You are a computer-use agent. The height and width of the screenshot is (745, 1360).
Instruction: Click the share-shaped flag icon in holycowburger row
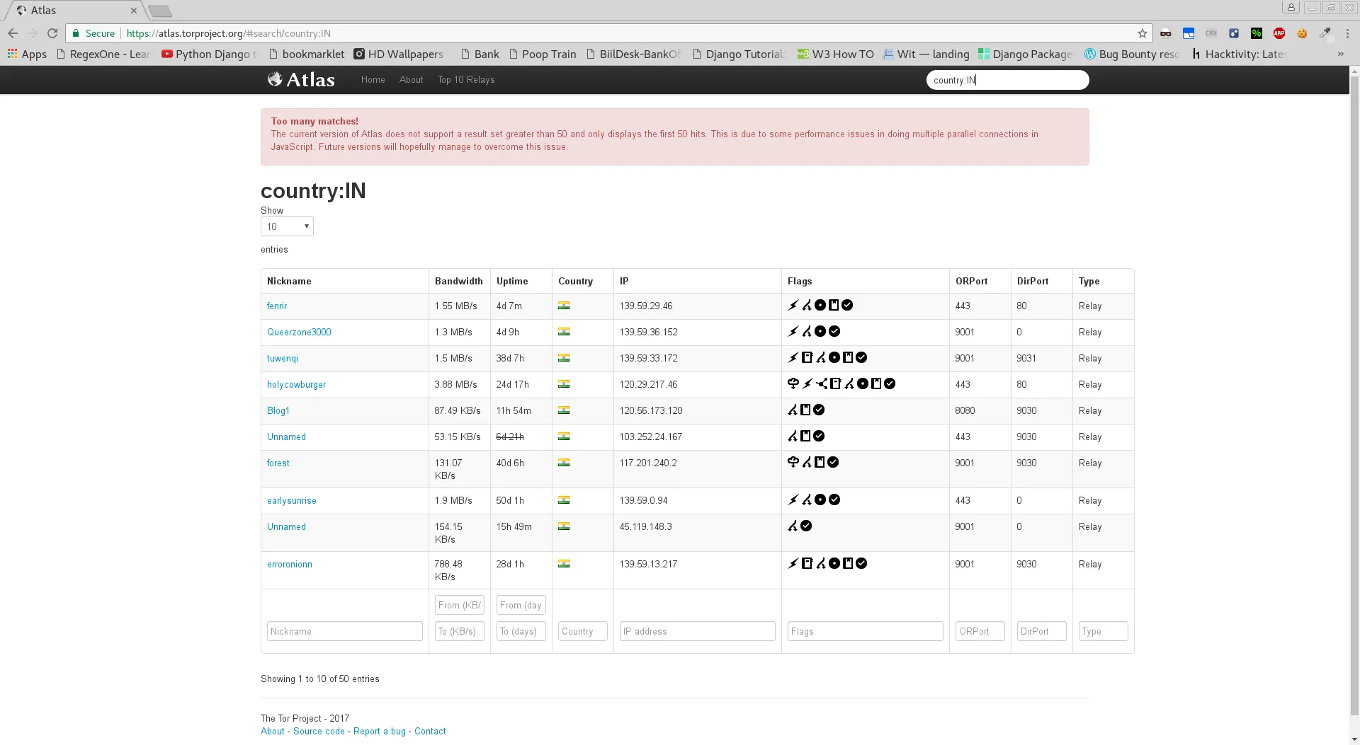click(x=822, y=384)
